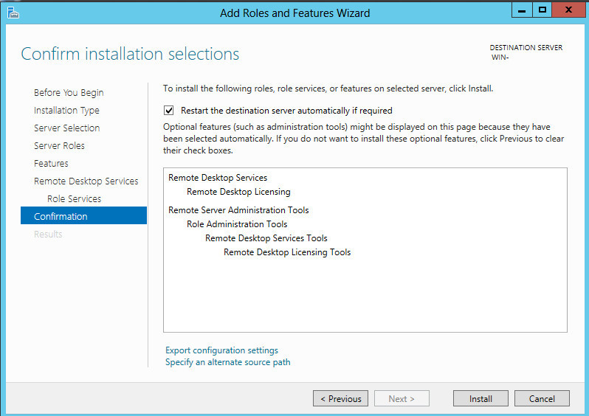589x416 pixels.
Task: Click the Confirm installation selections heading
Action: click(x=130, y=54)
